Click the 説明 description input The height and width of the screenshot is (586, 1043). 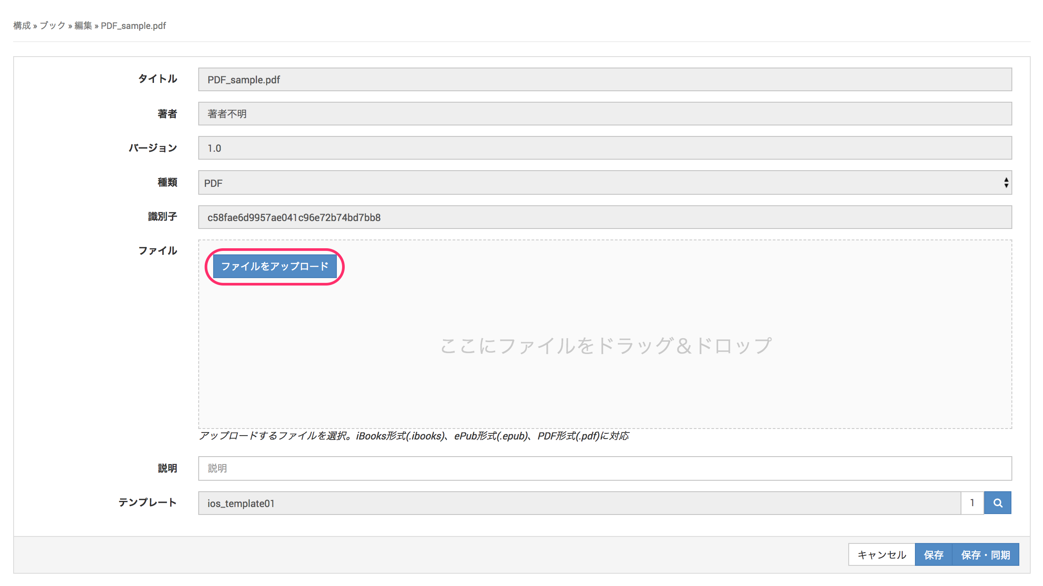tap(604, 468)
